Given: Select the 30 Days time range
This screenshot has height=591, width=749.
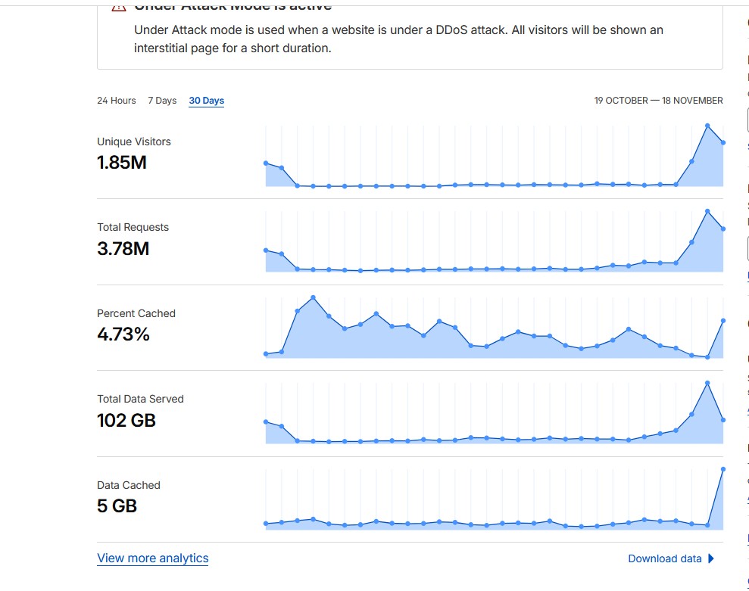Looking at the screenshot, I should (207, 101).
